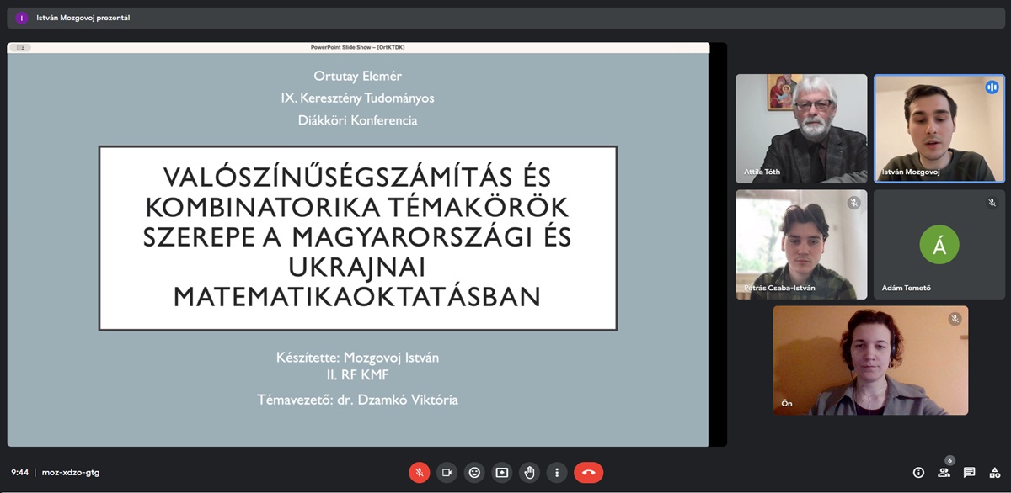Show the participants list panel

point(944,473)
